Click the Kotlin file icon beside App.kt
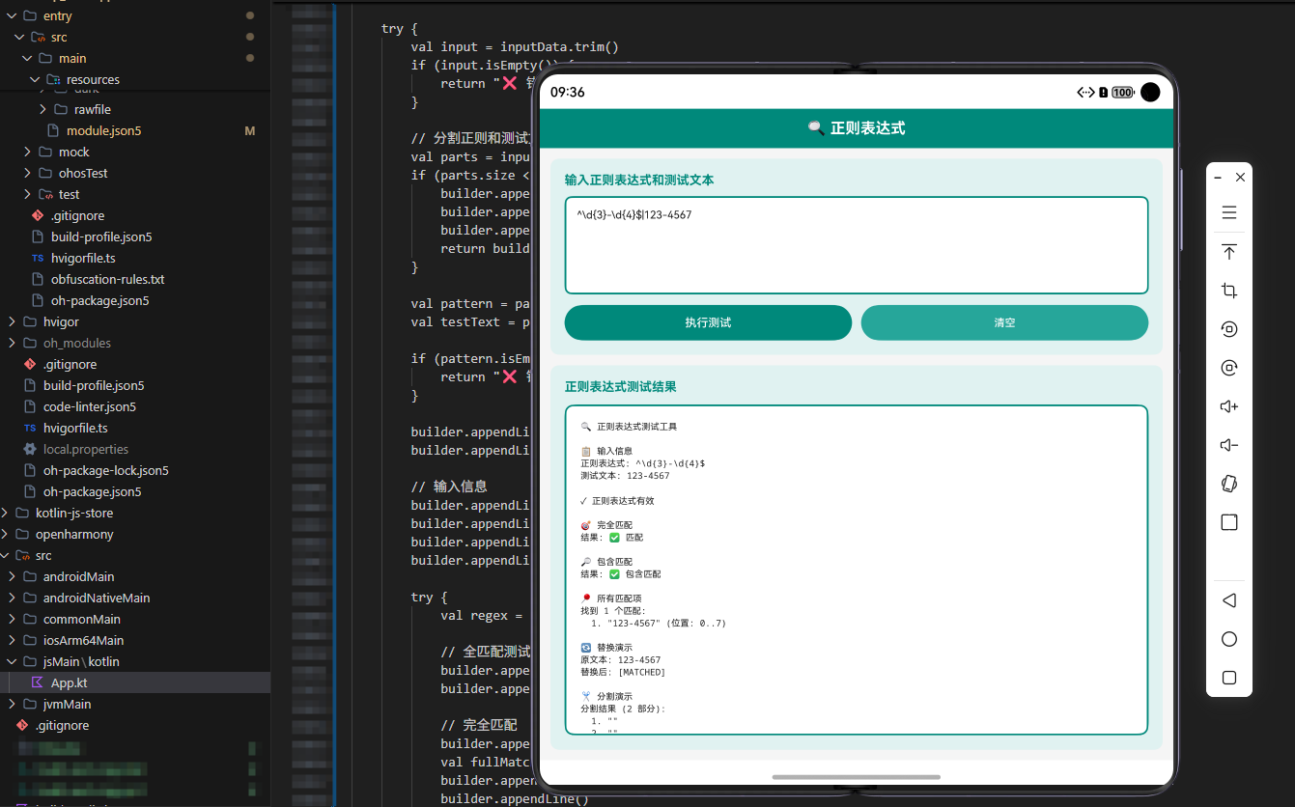The height and width of the screenshot is (807, 1295). coord(38,682)
